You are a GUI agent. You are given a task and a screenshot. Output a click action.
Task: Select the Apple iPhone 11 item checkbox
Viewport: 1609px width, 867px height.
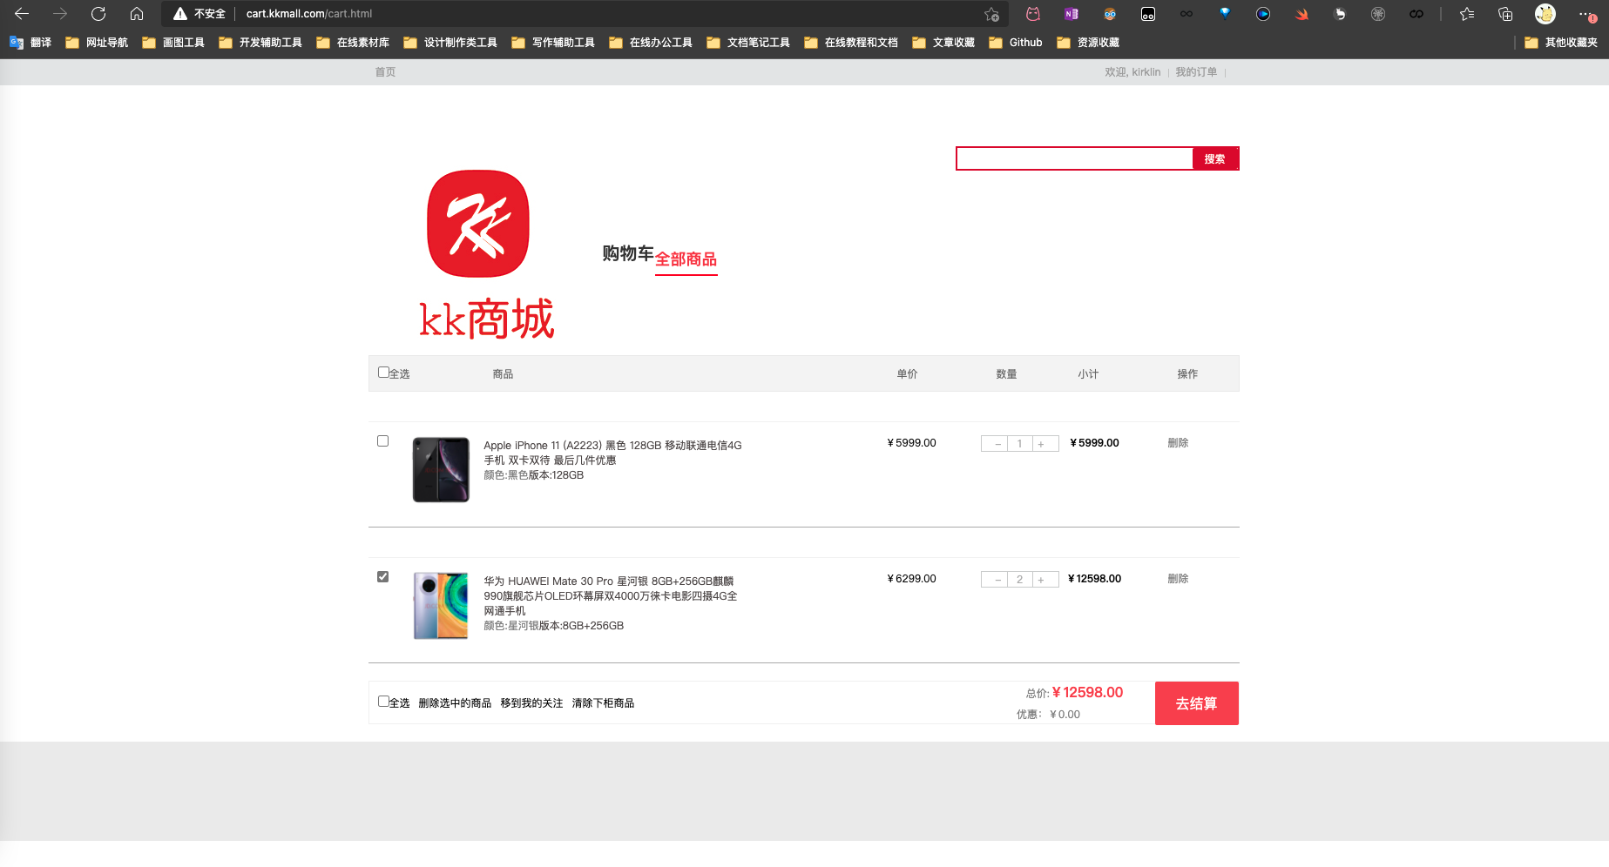(x=382, y=441)
